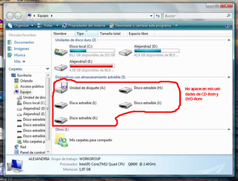
Task: Open Alejandria3 (E:) drive icon
Action: [61, 67]
